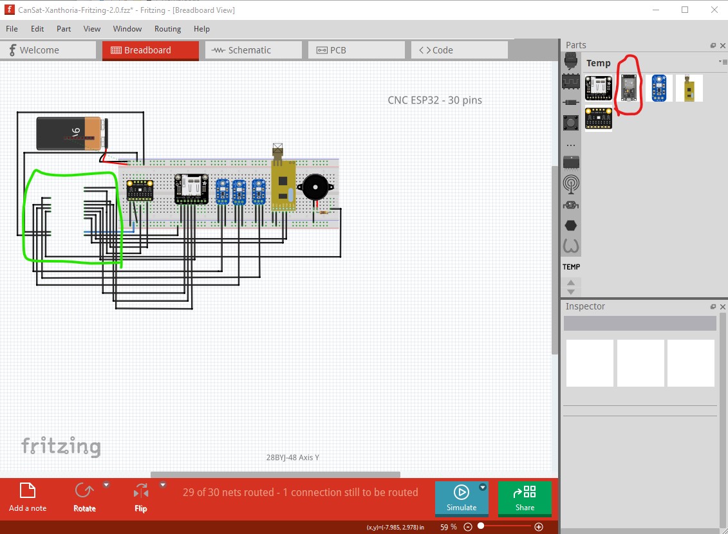Click the zoom slider handle

(x=481, y=526)
